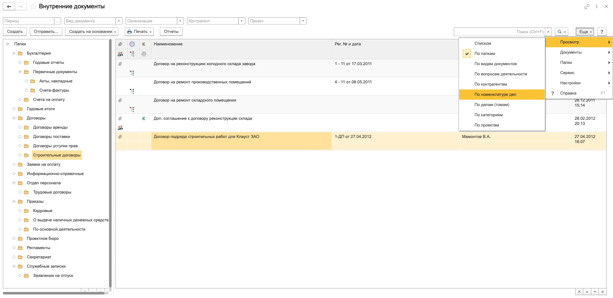The width and height of the screenshot is (613, 298).
Task: Collapse the Бухгалтерия folder
Action: 14,53
